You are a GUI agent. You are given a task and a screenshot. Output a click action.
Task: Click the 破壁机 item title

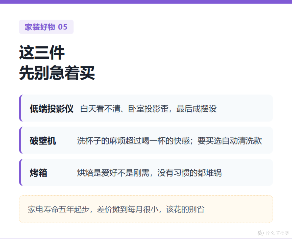[x=43, y=141]
